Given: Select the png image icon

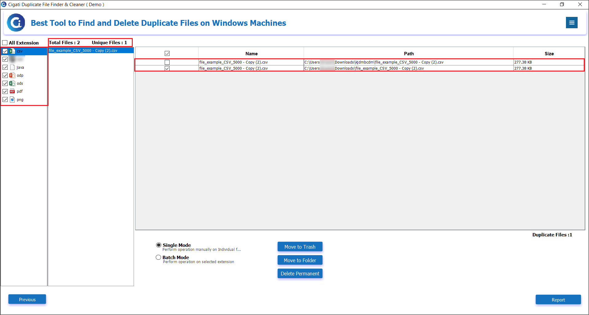Looking at the screenshot, I should click(12, 99).
